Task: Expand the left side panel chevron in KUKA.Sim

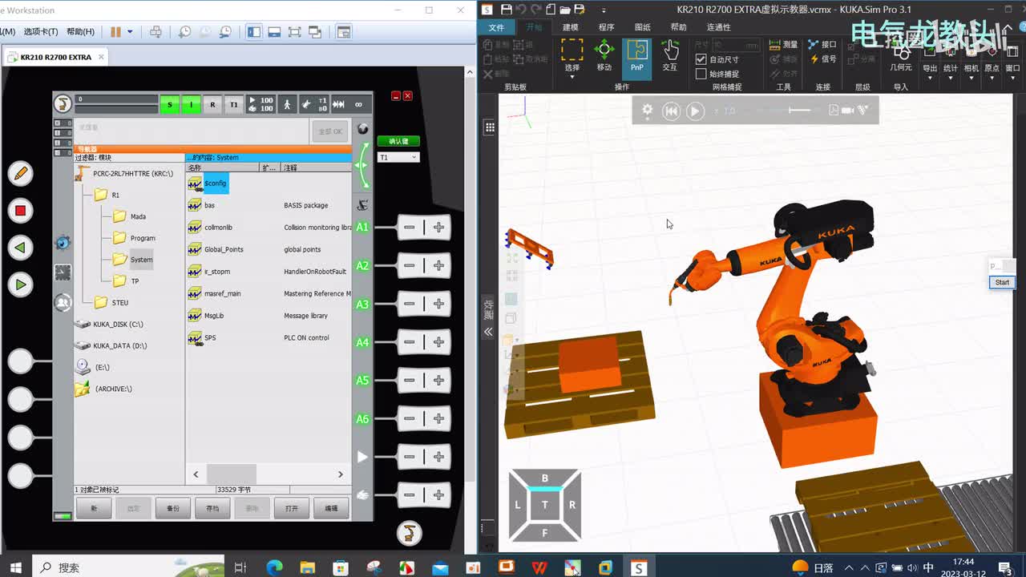Action: coord(488,331)
